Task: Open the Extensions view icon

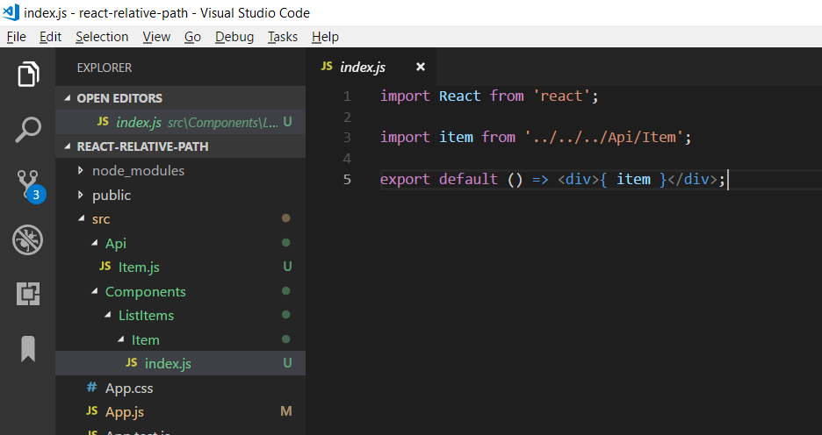Action: tap(28, 294)
